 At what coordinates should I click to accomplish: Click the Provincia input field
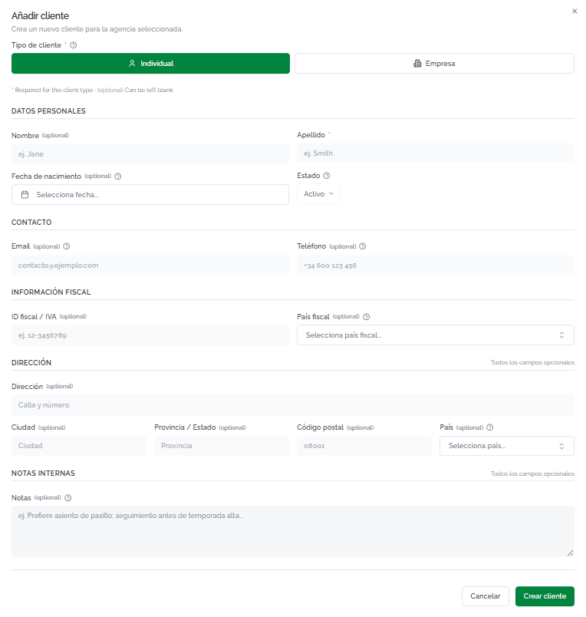[x=222, y=446]
